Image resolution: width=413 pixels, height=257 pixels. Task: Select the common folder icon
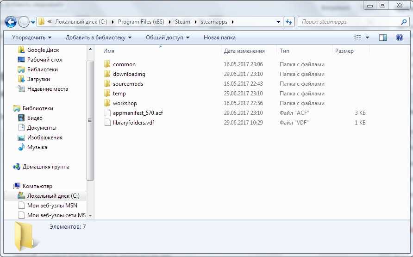pyautogui.click(x=107, y=64)
